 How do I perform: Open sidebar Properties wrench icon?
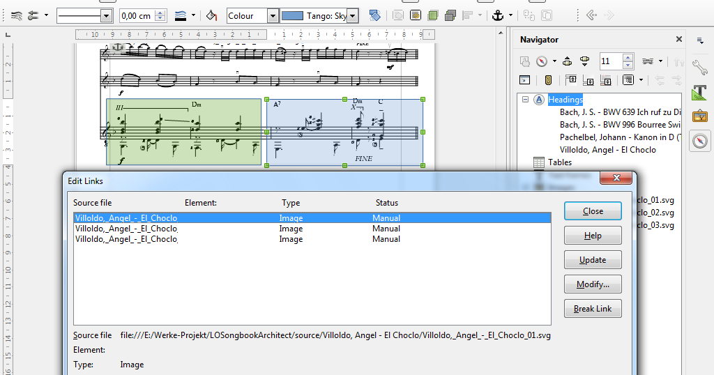700,68
